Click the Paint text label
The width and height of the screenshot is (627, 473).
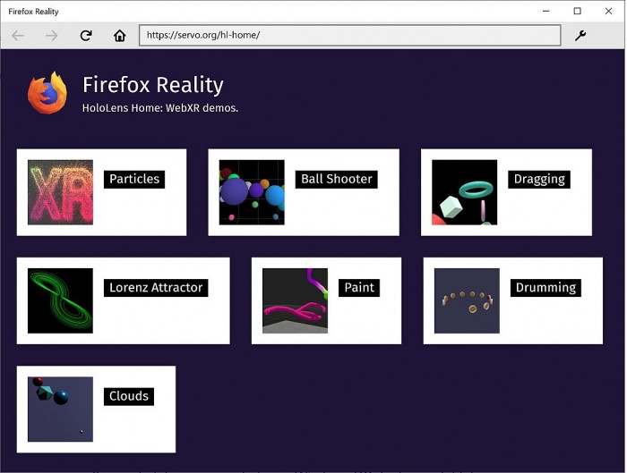[x=359, y=287]
